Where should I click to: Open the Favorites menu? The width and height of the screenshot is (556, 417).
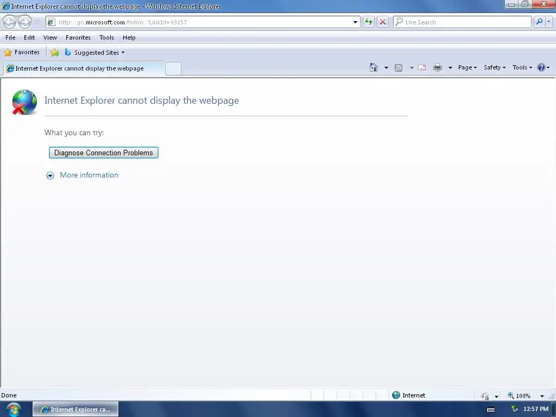coord(78,37)
